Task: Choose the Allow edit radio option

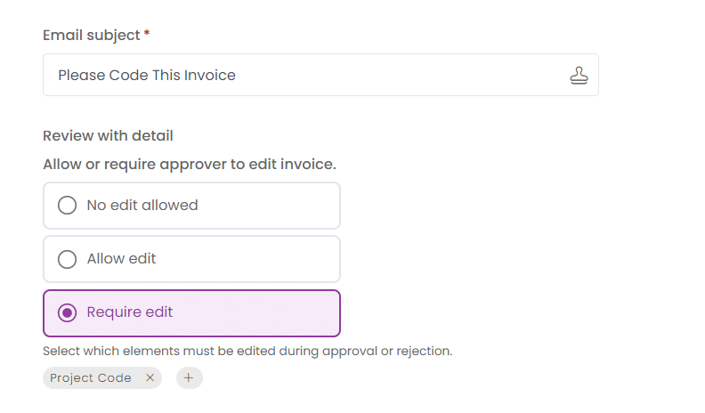Action: click(x=67, y=259)
